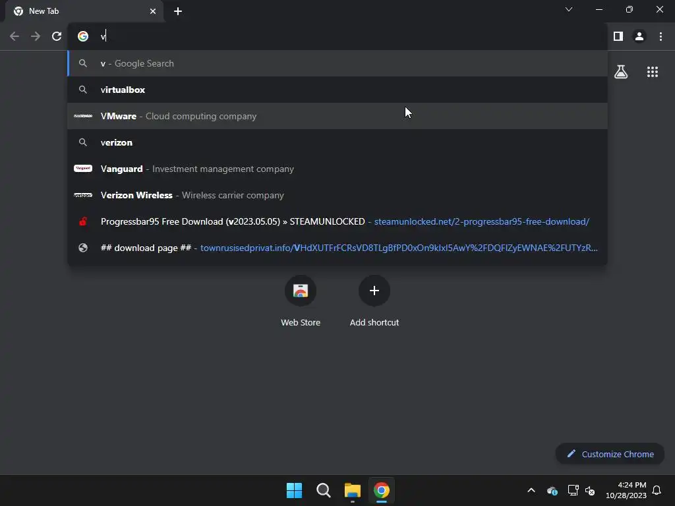Select the 'v - Google Search' suggestion

click(x=337, y=63)
